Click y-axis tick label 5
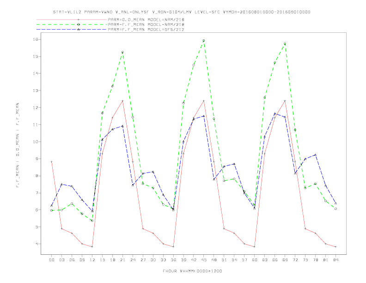This screenshot has width=366, height=283. click(37, 227)
